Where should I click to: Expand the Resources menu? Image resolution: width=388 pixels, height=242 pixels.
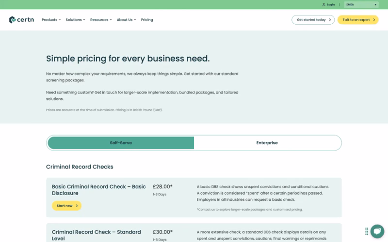pyautogui.click(x=101, y=20)
